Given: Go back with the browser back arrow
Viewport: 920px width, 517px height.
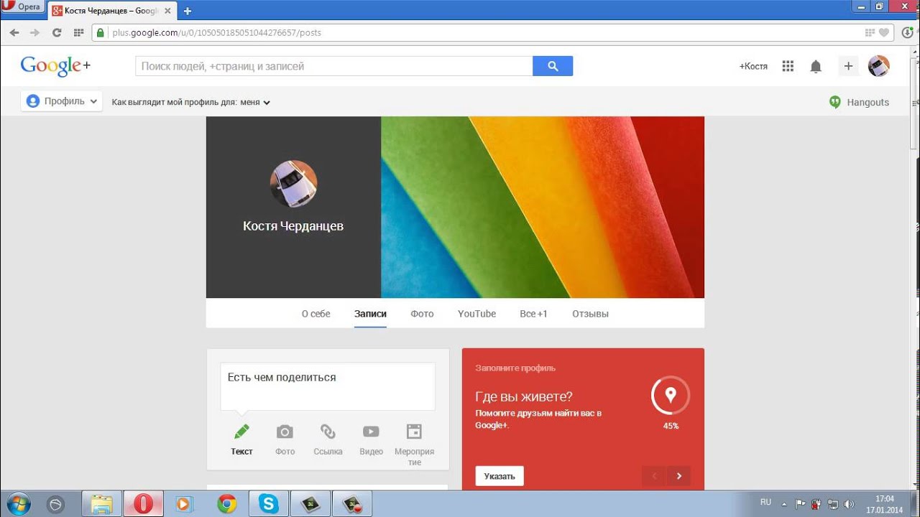Looking at the screenshot, I should tap(14, 32).
